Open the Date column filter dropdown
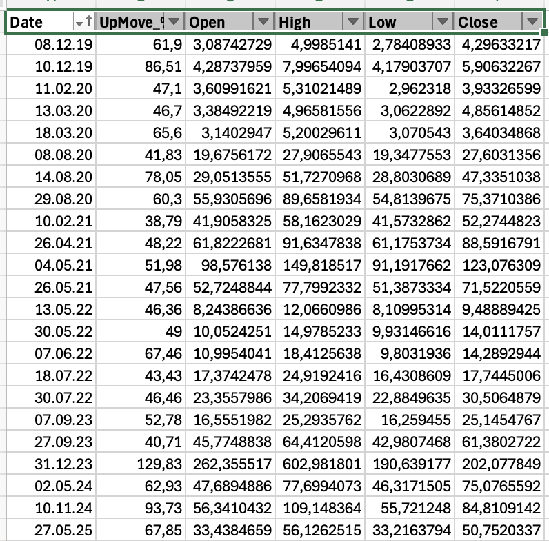 coord(83,23)
